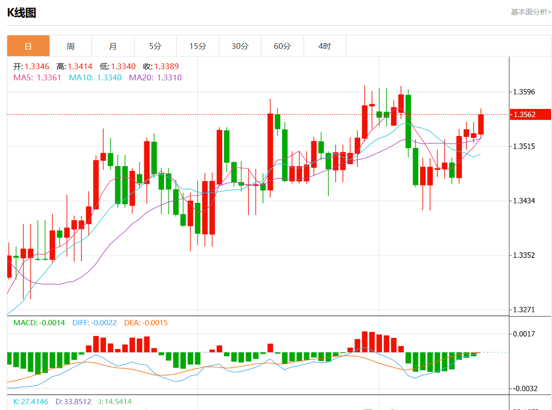The width and height of the screenshot is (552, 410).
Task: Open the 基本面分析 link
Action: tap(531, 12)
